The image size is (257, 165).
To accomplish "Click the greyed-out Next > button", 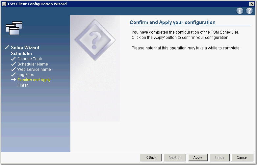I will [x=174, y=157].
